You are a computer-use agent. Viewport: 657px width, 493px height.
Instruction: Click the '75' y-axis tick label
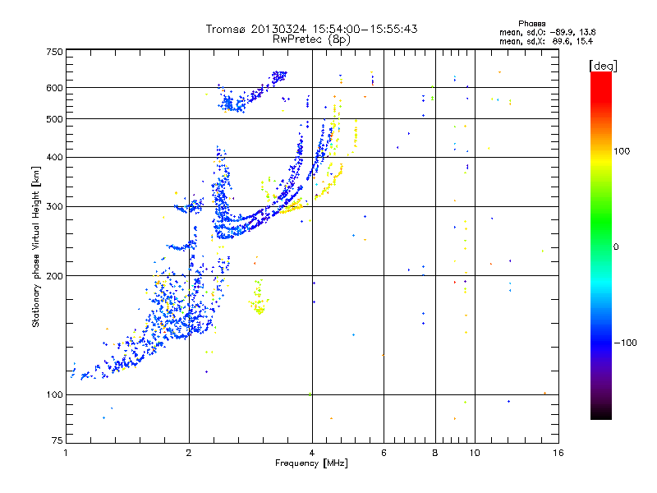pos(57,440)
